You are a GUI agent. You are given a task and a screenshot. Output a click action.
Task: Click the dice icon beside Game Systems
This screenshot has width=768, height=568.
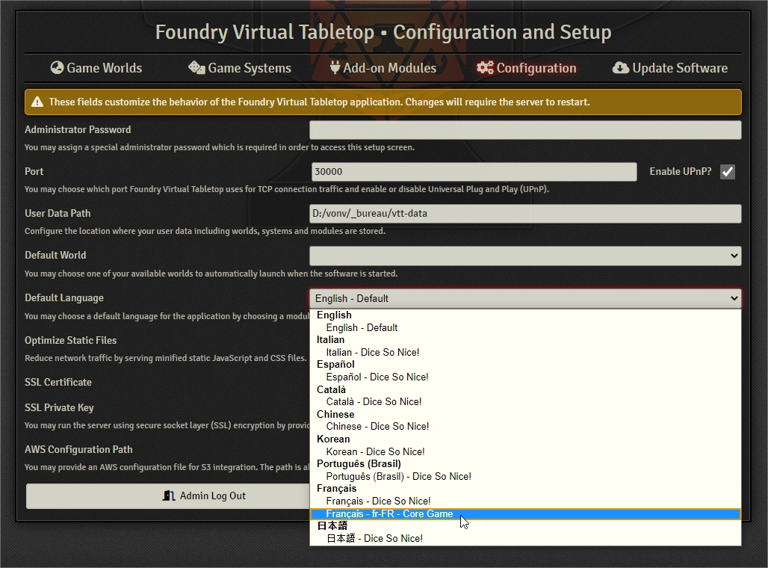click(x=196, y=67)
